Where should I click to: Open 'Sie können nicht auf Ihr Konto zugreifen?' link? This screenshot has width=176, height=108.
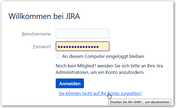[100, 93]
